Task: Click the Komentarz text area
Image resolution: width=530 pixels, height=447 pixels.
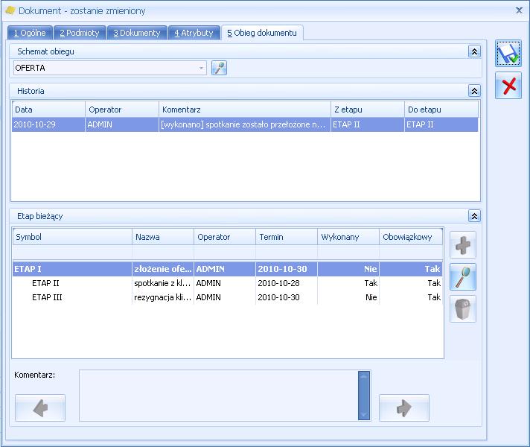Action: pos(218,396)
